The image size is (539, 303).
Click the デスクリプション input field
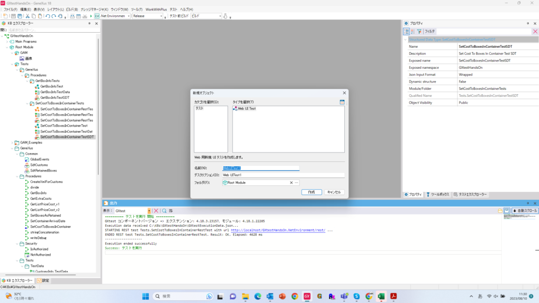283,175
